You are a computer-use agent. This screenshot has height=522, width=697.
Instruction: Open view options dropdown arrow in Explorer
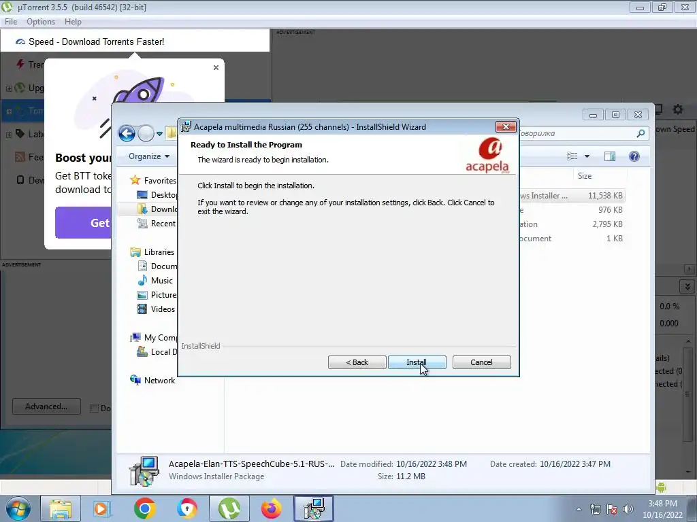coord(587,156)
